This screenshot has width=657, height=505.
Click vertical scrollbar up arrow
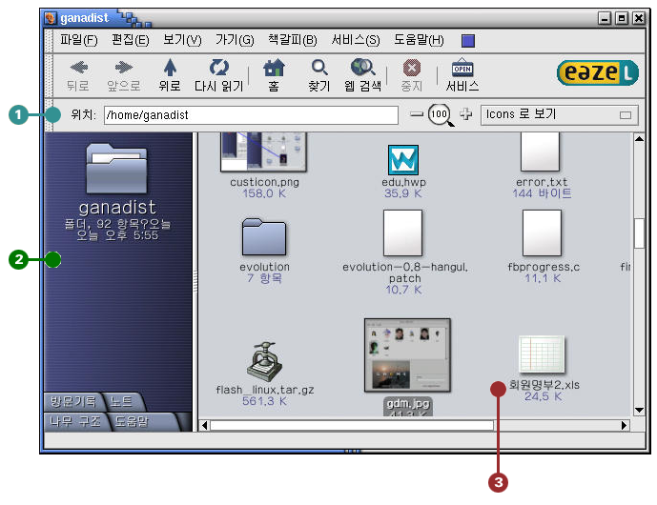coord(639,138)
